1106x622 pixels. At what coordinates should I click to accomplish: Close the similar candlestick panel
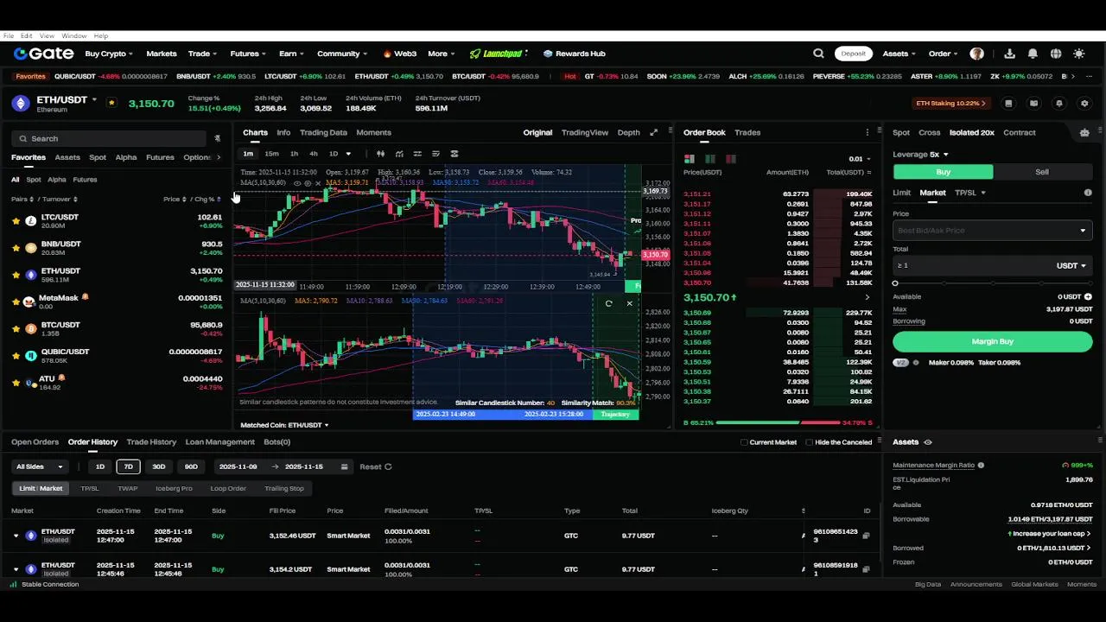coord(629,303)
